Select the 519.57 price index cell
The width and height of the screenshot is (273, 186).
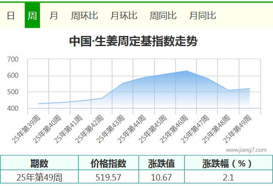click(108, 177)
